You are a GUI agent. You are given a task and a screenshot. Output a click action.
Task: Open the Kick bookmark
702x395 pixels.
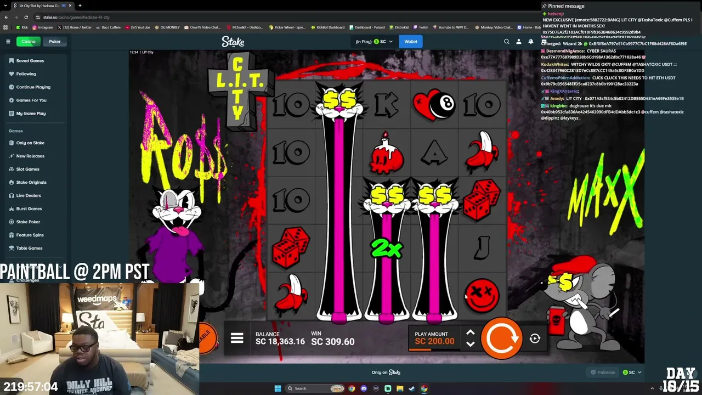pyautogui.click(x=22, y=27)
